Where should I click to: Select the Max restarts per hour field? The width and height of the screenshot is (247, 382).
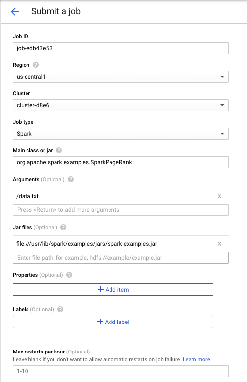(121, 371)
